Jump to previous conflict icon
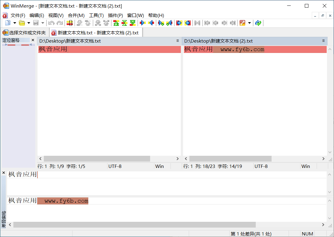 pos(106,23)
